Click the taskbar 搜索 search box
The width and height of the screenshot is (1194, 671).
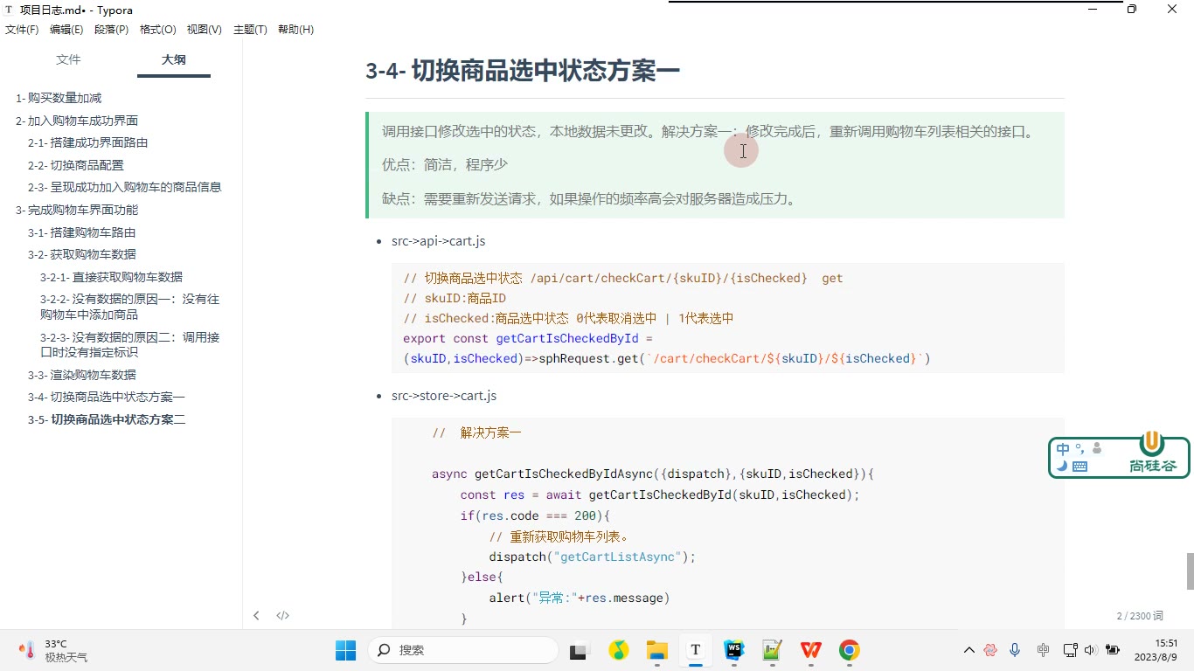point(463,650)
